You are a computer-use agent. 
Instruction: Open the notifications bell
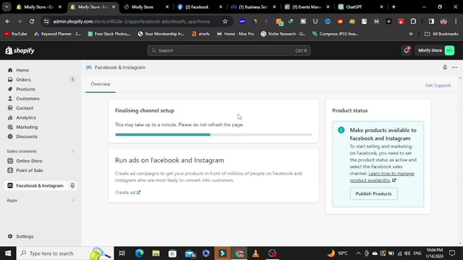(x=407, y=50)
